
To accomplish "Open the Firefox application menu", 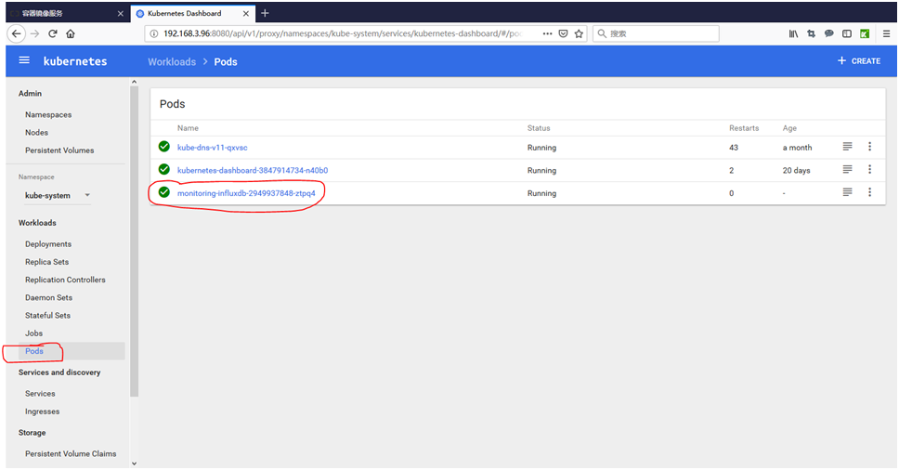I will pos(886,33).
